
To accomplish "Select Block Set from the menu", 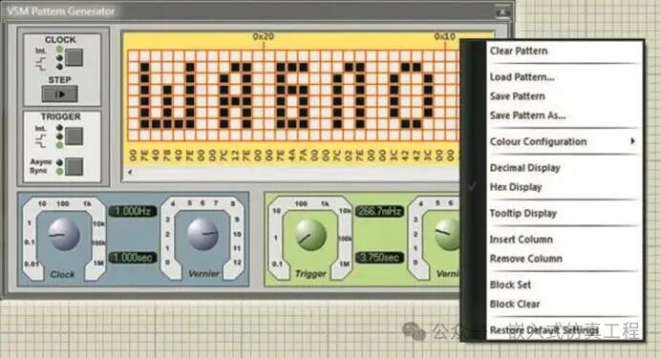I will pos(510,285).
